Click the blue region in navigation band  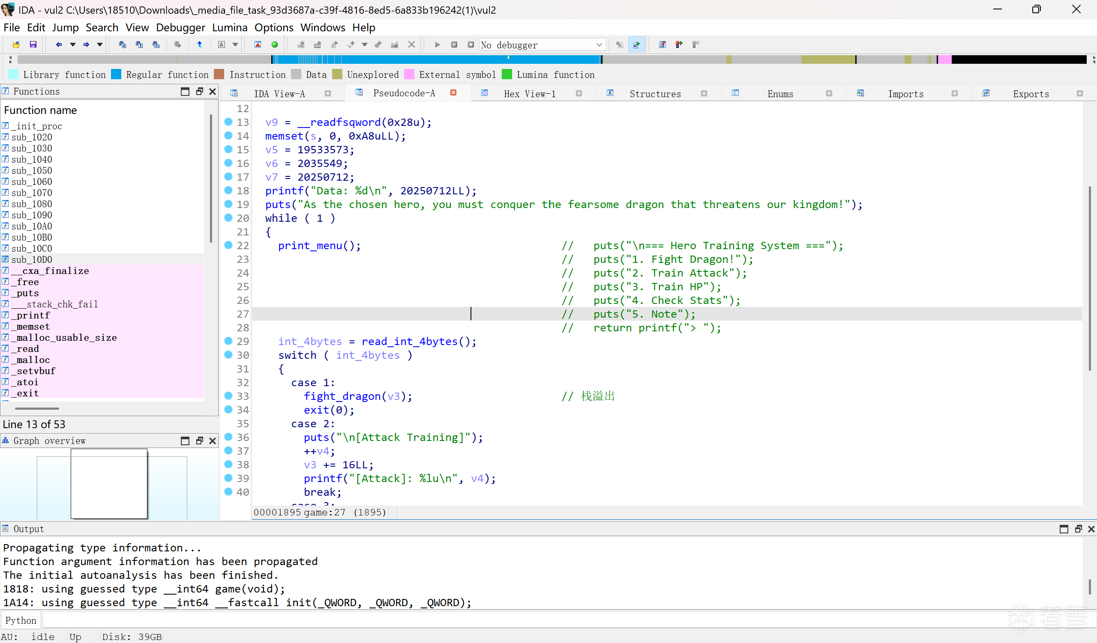(435, 60)
